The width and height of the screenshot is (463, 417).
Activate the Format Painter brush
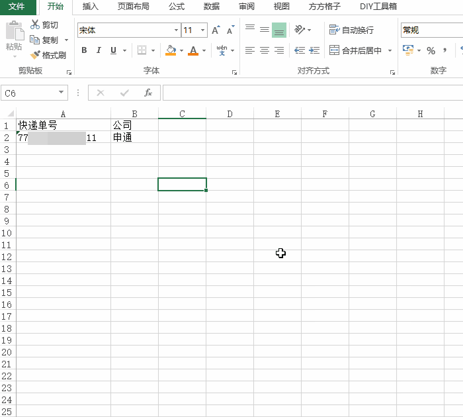point(36,55)
